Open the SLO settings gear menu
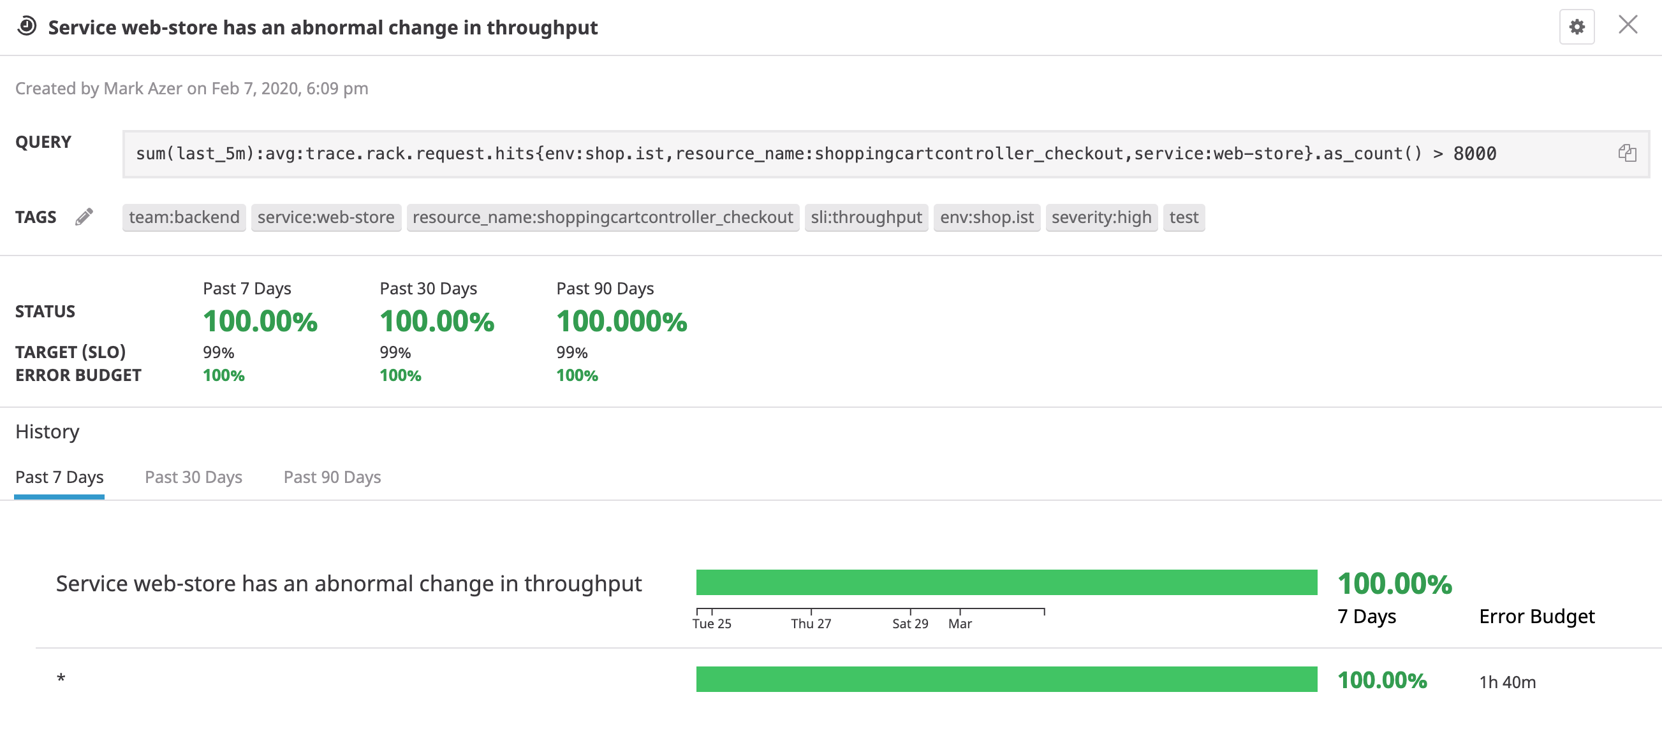 [1576, 27]
